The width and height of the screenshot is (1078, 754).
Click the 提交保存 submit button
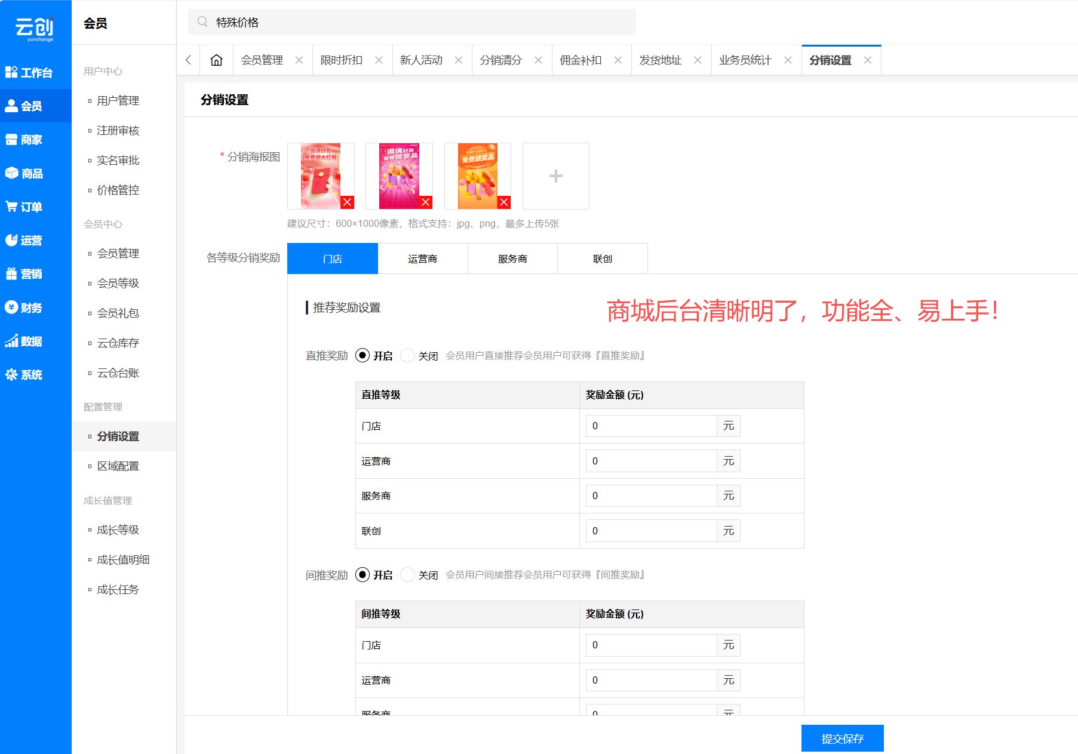[x=842, y=738]
